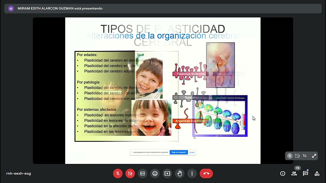Click the 'Por patología' heading

tap(88, 82)
